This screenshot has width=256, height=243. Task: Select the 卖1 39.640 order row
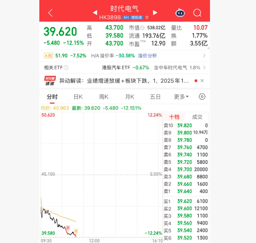pos(186,191)
